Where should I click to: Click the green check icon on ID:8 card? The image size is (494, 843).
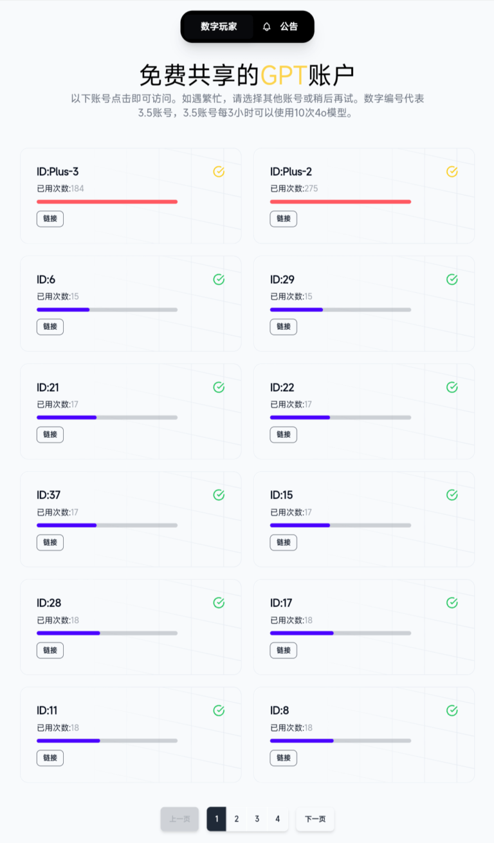pos(452,711)
